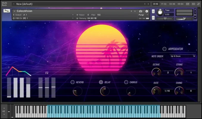The image size is (202, 119).
Task: Select the next instrument arrow in the ColecoVision header
Action: tap(135, 11)
